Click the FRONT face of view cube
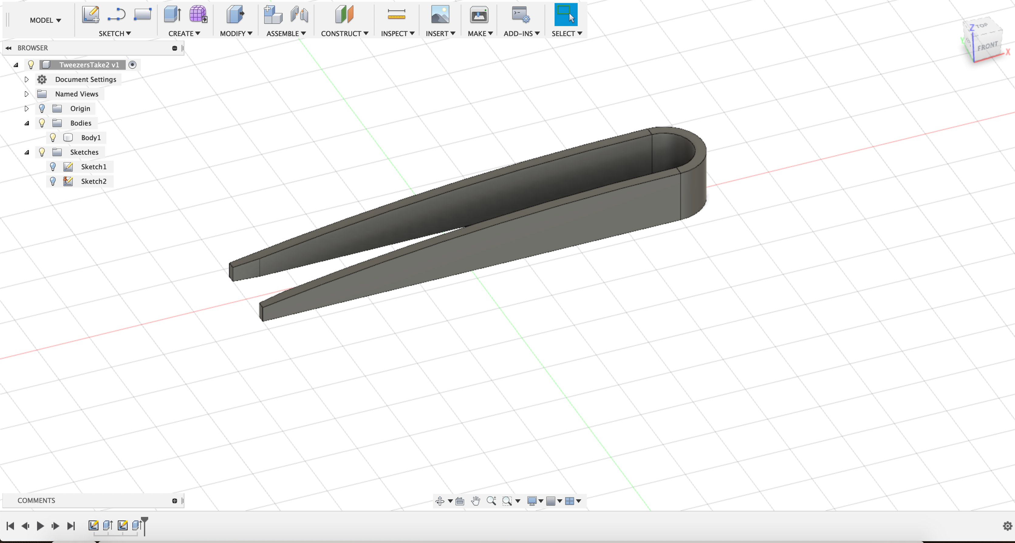Viewport: 1015px width, 543px height. [987, 46]
